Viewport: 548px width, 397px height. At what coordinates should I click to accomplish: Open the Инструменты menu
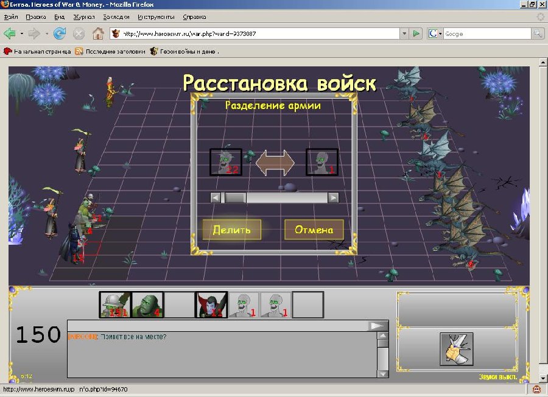click(x=156, y=17)
